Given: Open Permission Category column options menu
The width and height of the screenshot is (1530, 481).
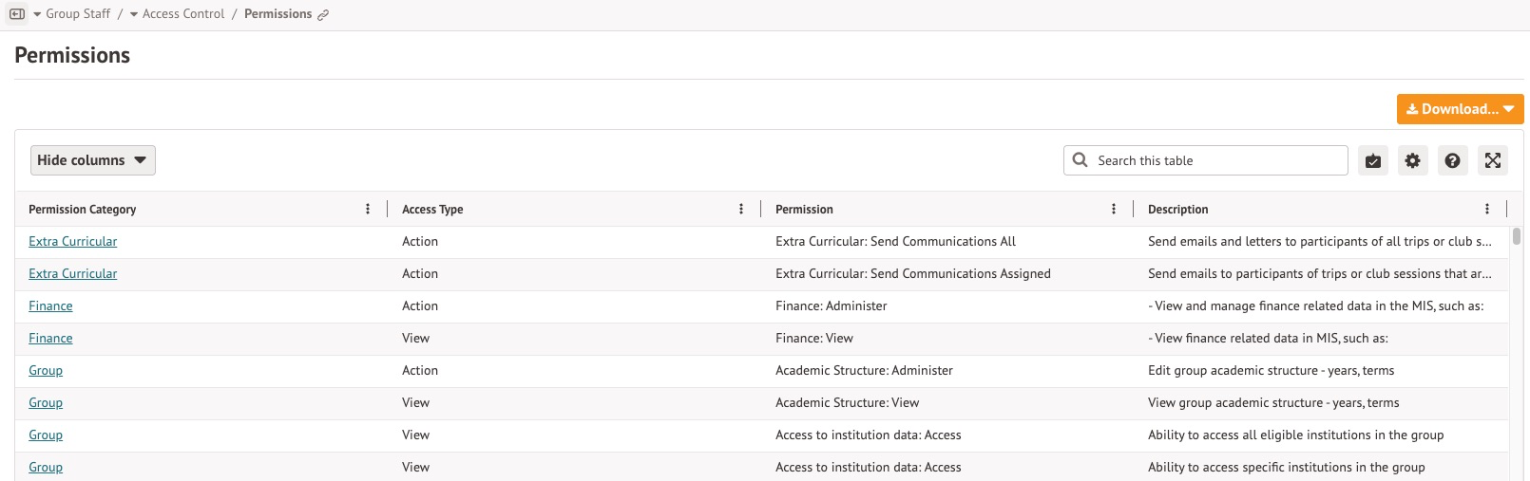Looking at the screenshot, I should [x=368, y=209].
